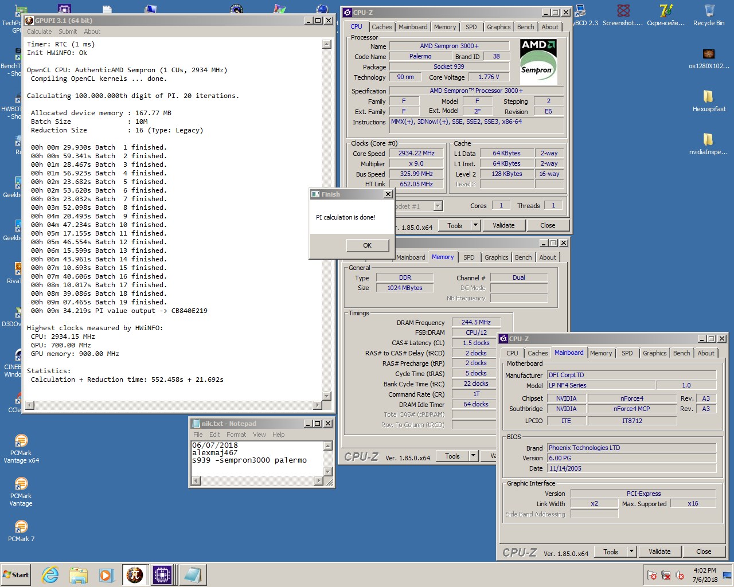Switch to CPU-Z taskbar button
The width and height of the screenshot is (734, 587).
(x=162, y=575)
